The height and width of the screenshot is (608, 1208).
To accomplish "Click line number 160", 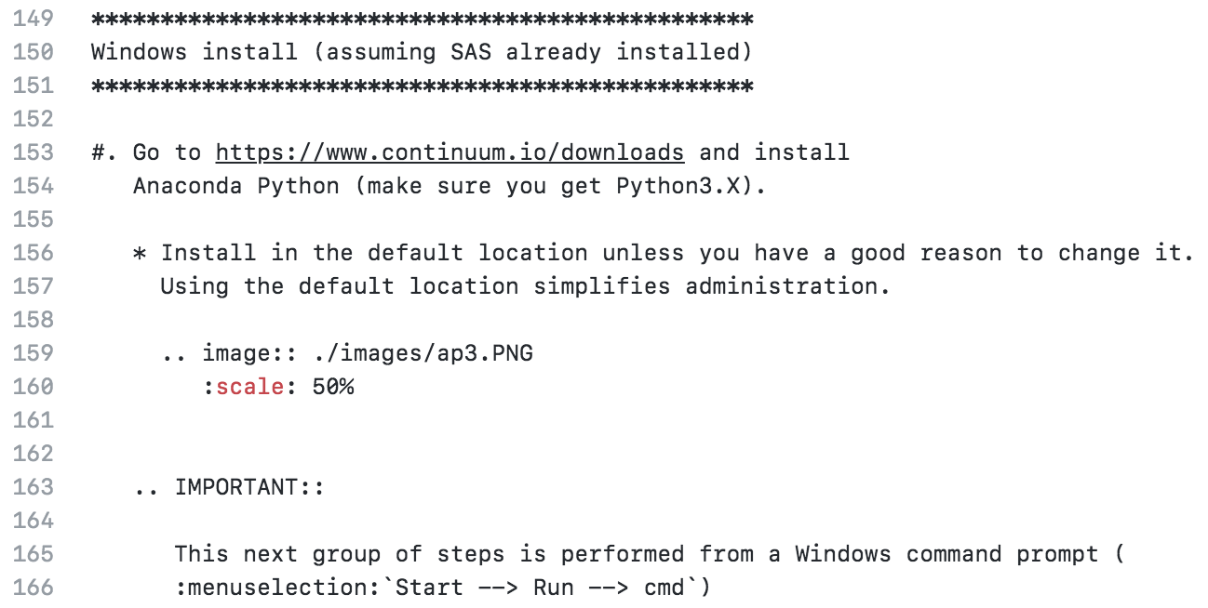I will point(34,387).
